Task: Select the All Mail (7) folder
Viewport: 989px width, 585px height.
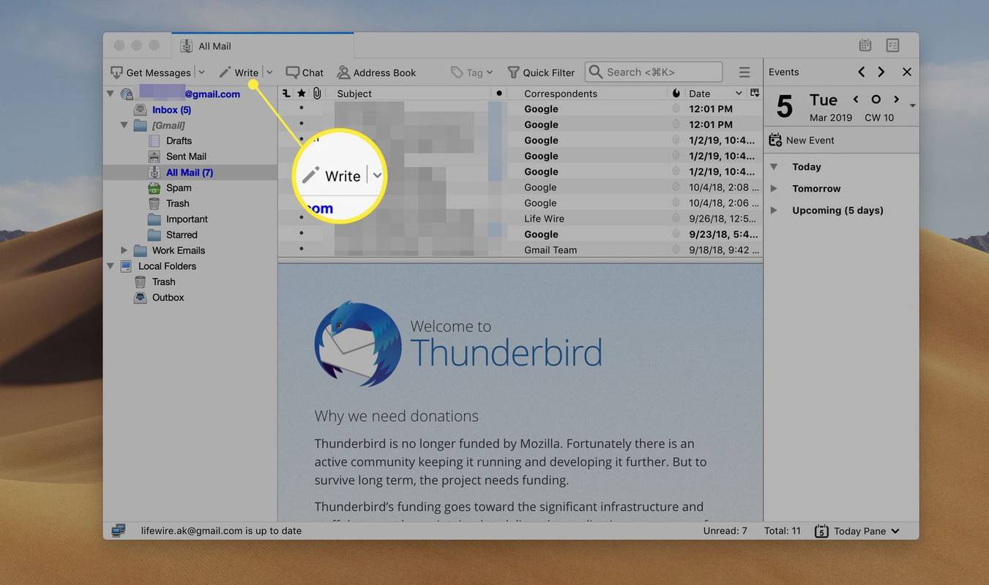Action: point(190,173)
